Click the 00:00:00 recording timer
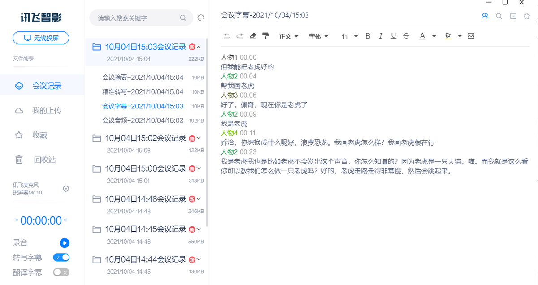The image size is (538, 285). (41, 220)
